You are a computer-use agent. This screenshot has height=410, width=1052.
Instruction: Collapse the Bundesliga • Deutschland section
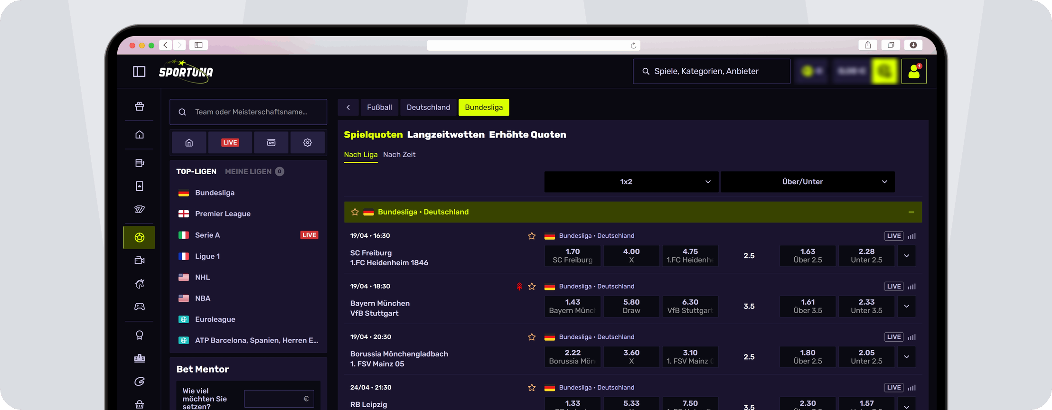tap(911, 212)
